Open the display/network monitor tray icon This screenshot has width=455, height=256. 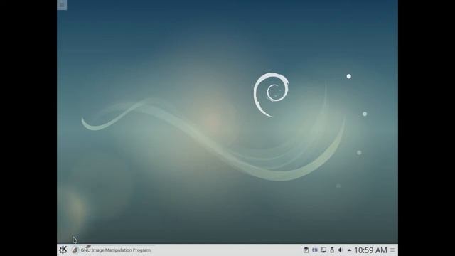click(x=323, y=250)
